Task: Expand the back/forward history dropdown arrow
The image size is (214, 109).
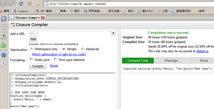Action: tap(15, 4)
